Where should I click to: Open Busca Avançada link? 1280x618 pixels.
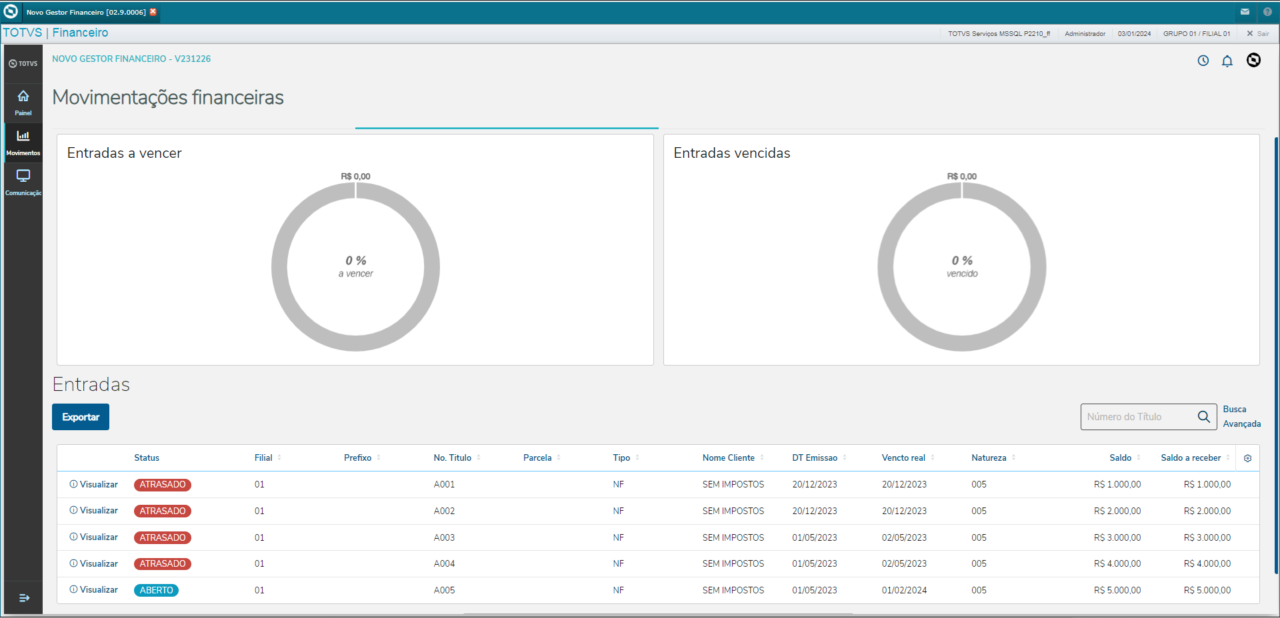point(1242,417)
